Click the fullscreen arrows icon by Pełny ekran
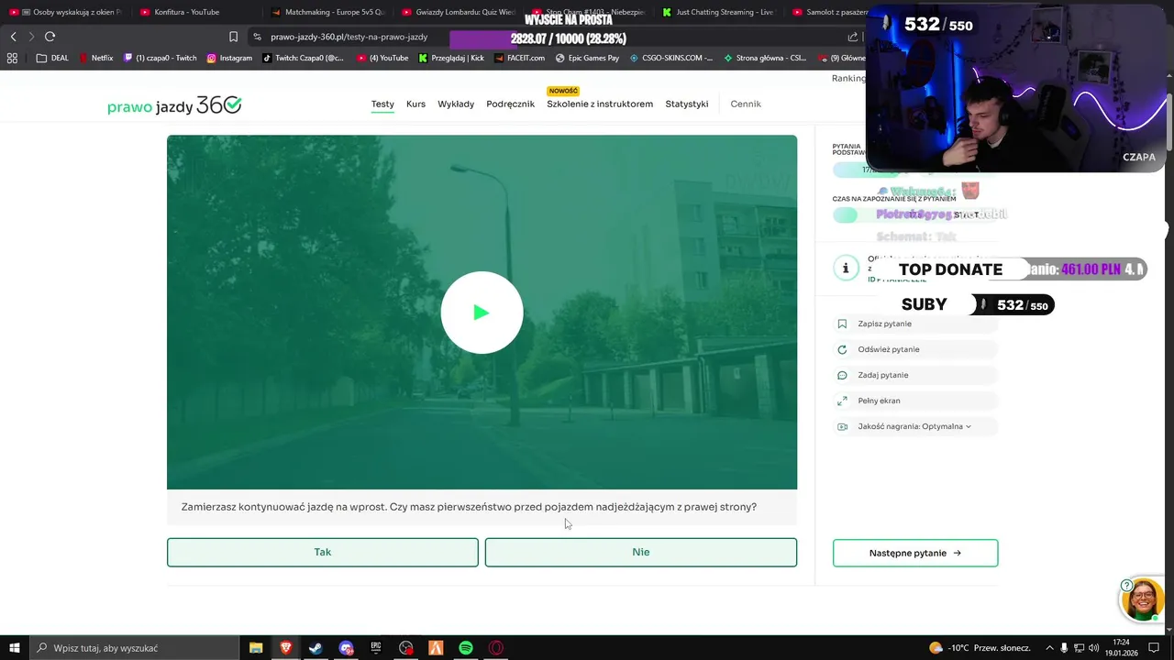Image resolution: width=1174 pixels, height=660 pixels. pos(842,401)
